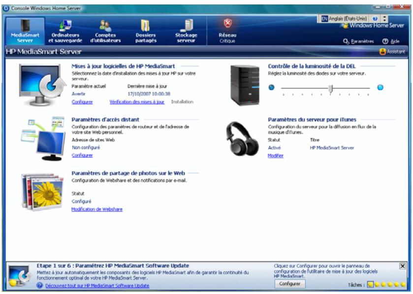Click the server tower LED icon
Image resolution: width=413 pixels, height=294 pixels.
click(245, 85)
